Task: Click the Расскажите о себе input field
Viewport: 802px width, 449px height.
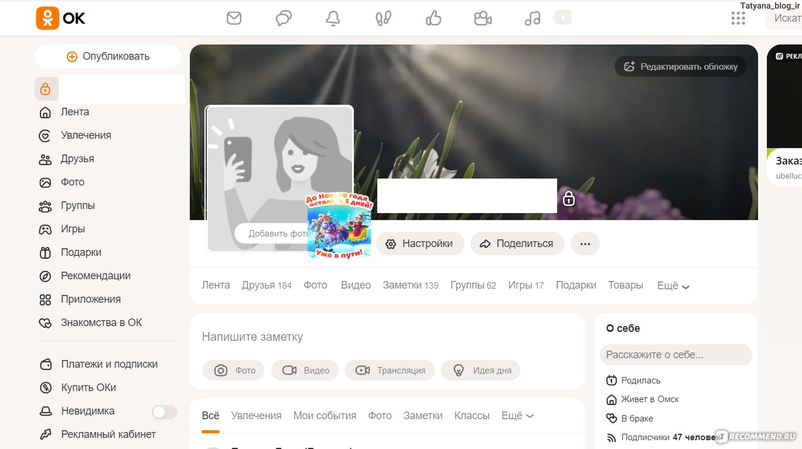Action: pyautogui.click(x=675, y=355)
